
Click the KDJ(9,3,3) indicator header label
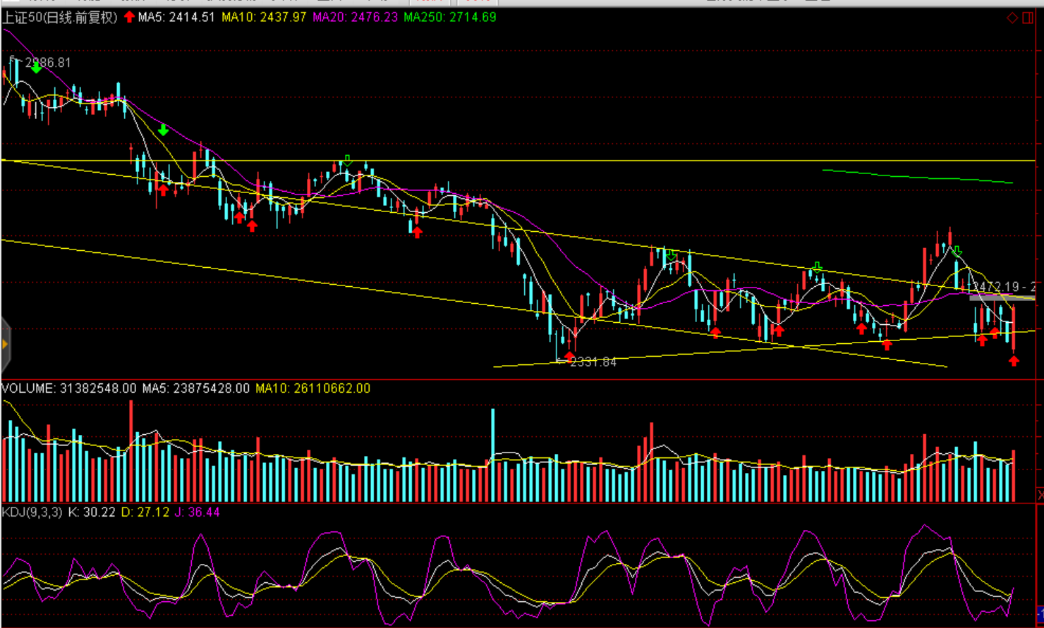32,512
